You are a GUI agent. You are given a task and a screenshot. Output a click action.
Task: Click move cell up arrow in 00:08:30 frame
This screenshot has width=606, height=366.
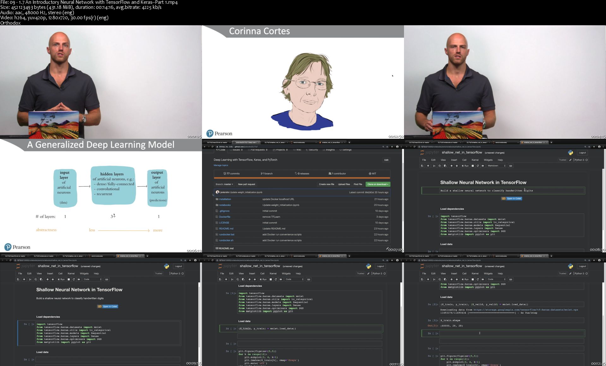tap(451, 166)
